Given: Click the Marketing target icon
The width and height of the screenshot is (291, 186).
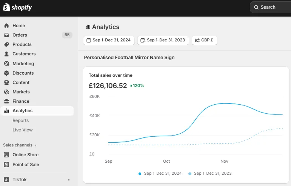Looking at the screenshot, I should [x=6, y=64].
